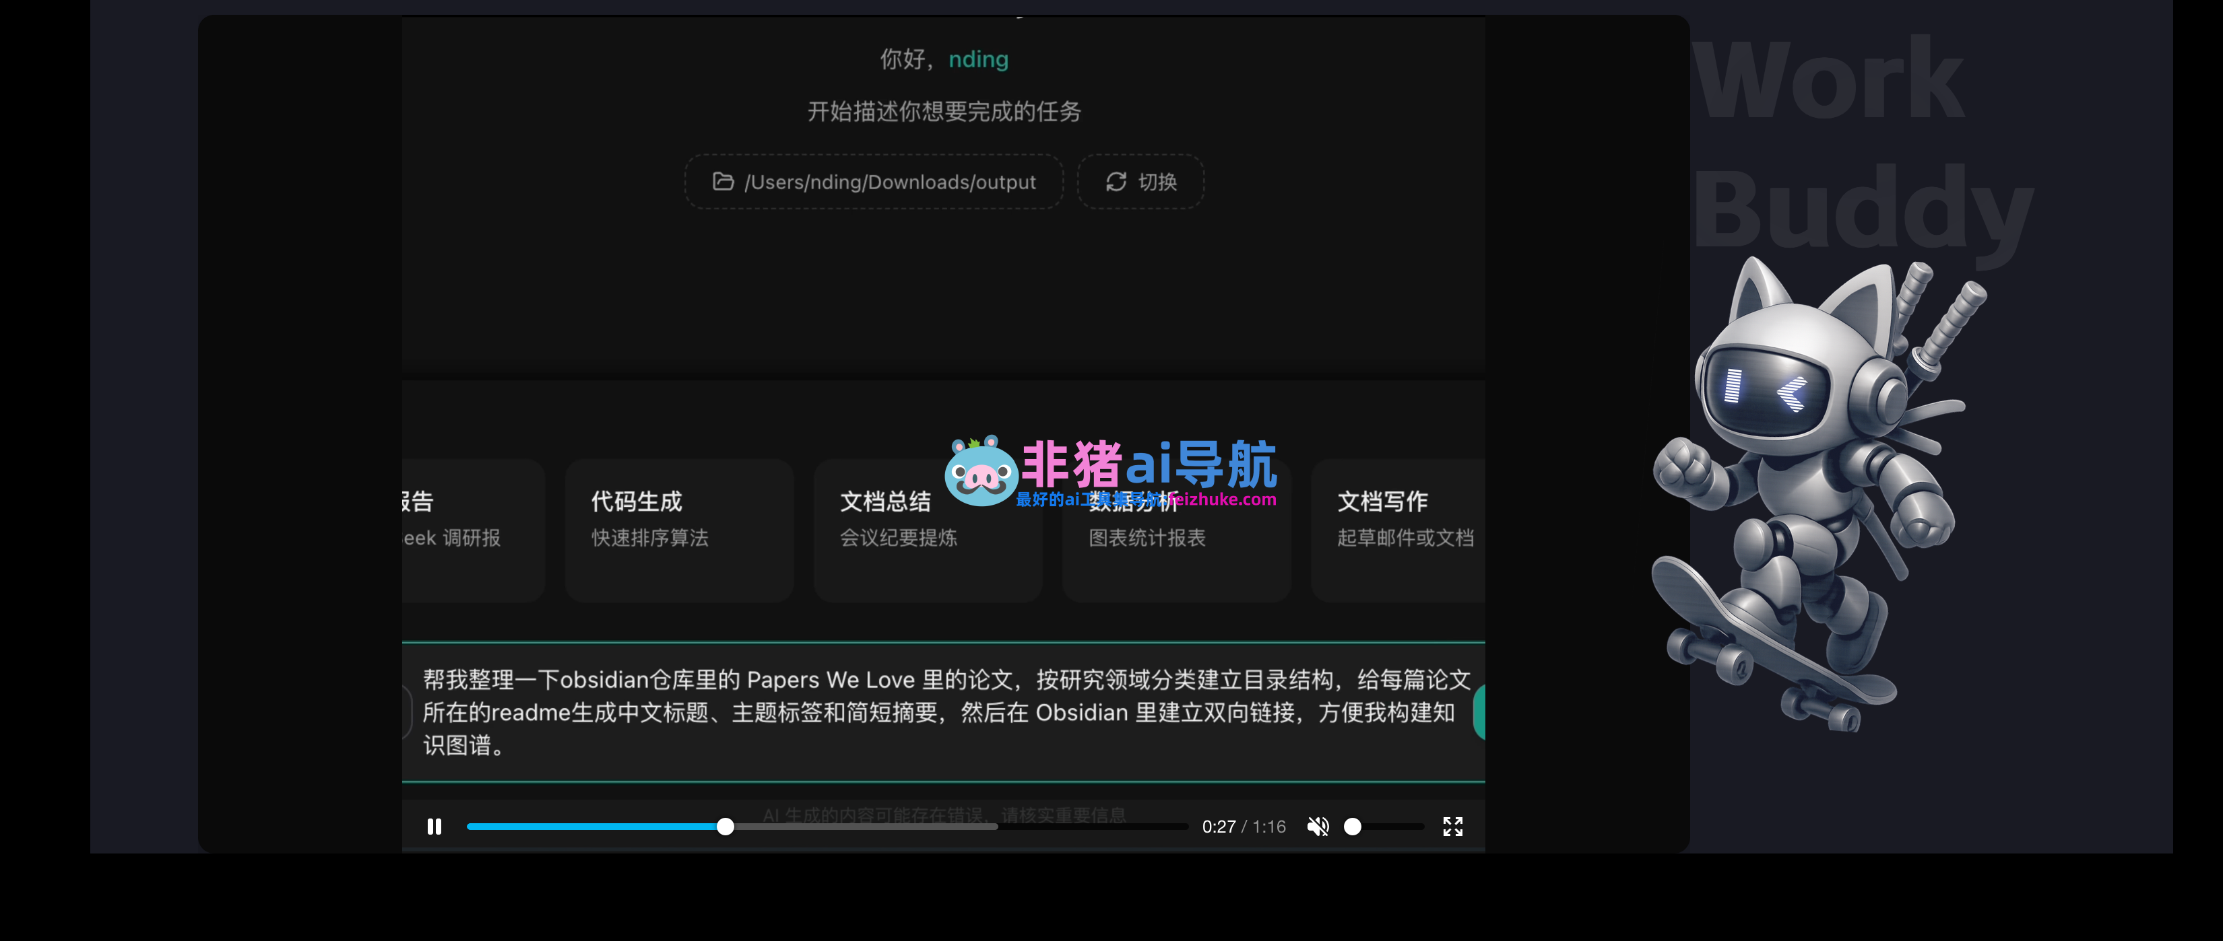The image size is (2223, 941).
Task: Unmute the video audio
Action: coord(1317,827)
